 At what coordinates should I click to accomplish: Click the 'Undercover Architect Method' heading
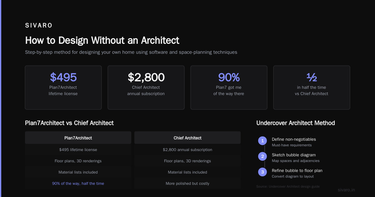click(296, 123)
